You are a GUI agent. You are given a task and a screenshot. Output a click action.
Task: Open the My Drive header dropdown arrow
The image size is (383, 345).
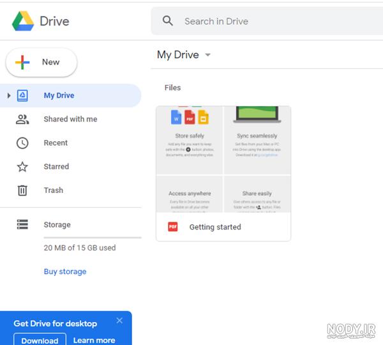207,55
